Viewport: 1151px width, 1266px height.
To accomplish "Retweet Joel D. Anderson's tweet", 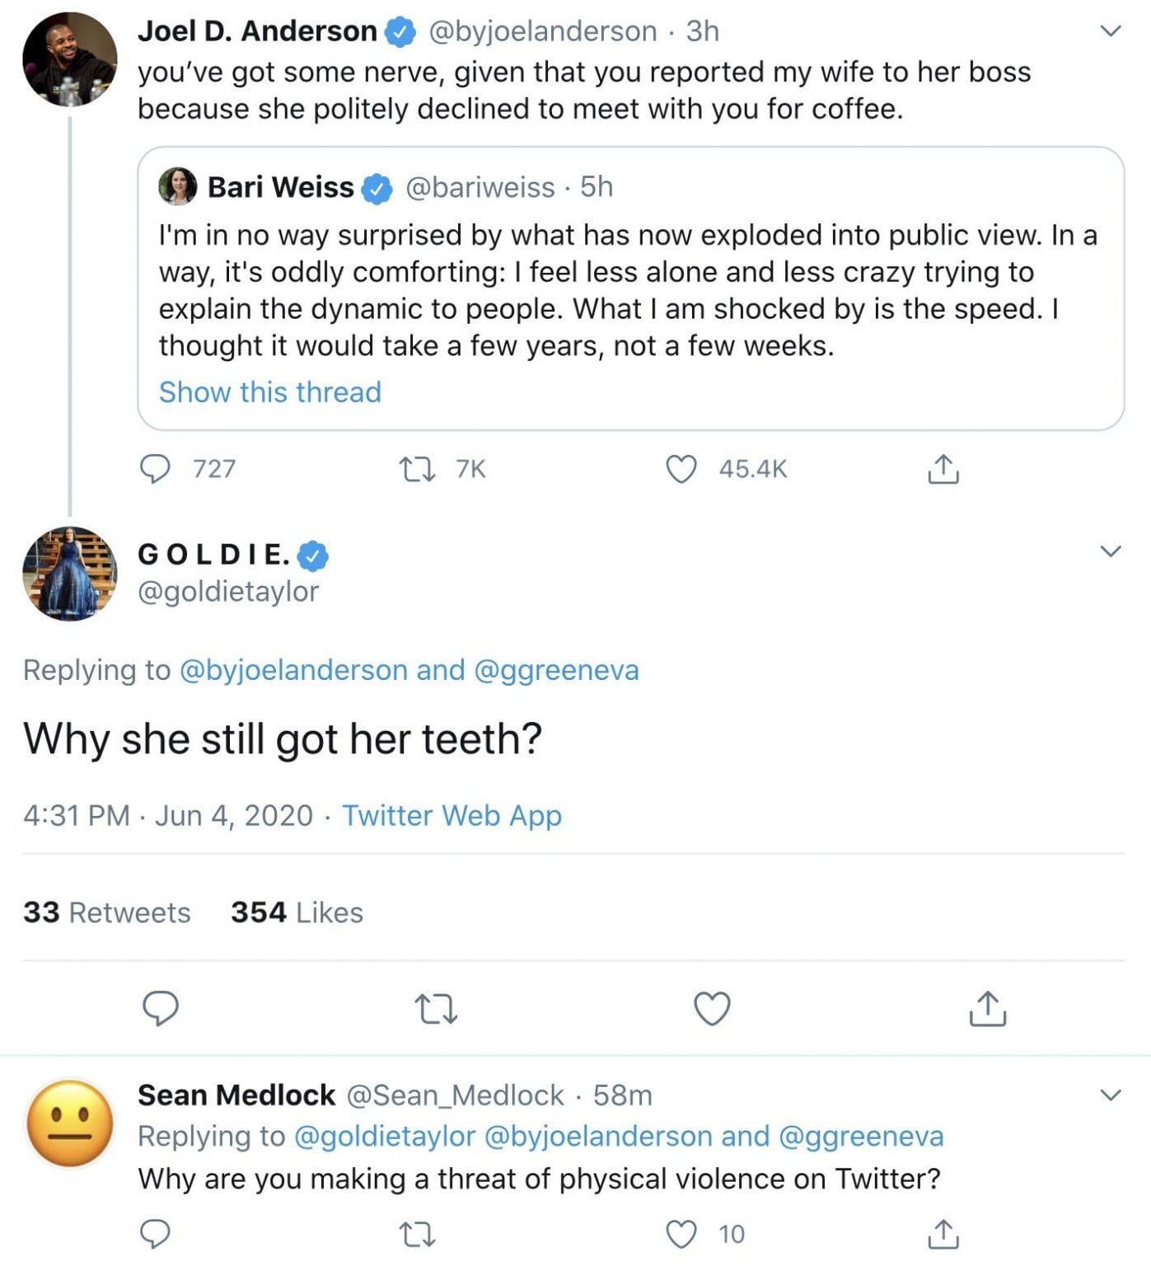I will point(417,469).
